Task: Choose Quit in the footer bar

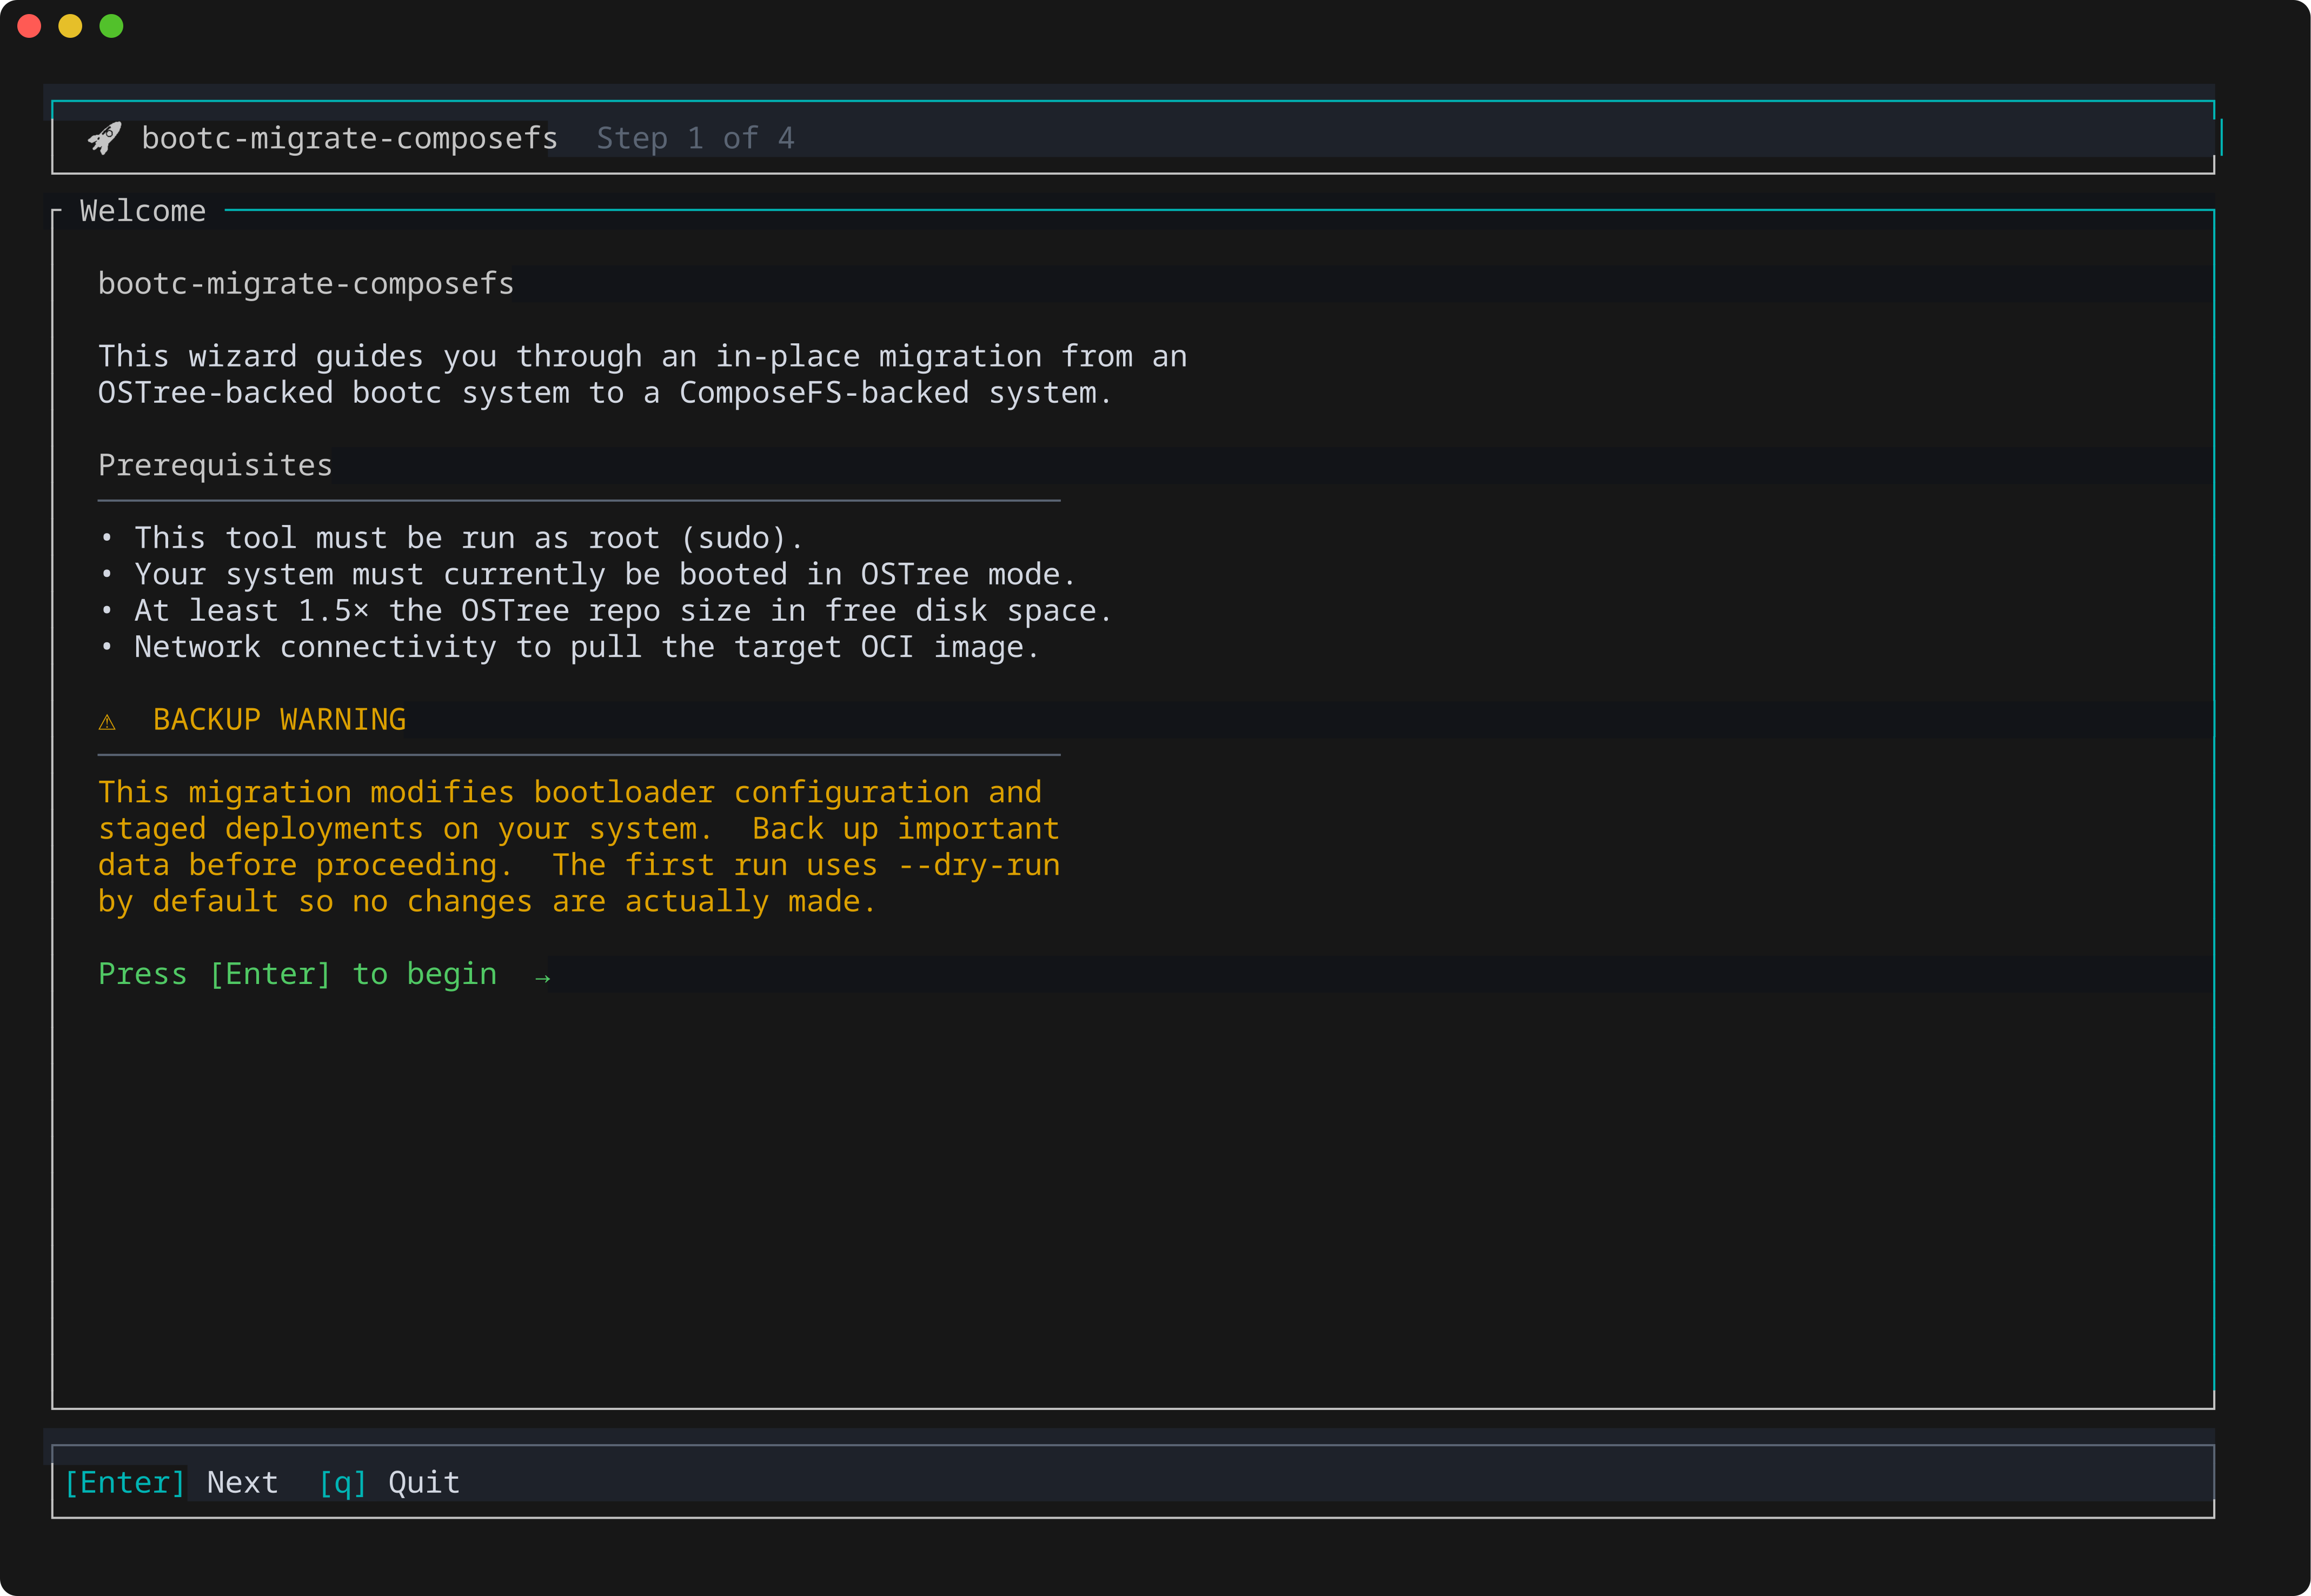Action: pos(424,1482)
